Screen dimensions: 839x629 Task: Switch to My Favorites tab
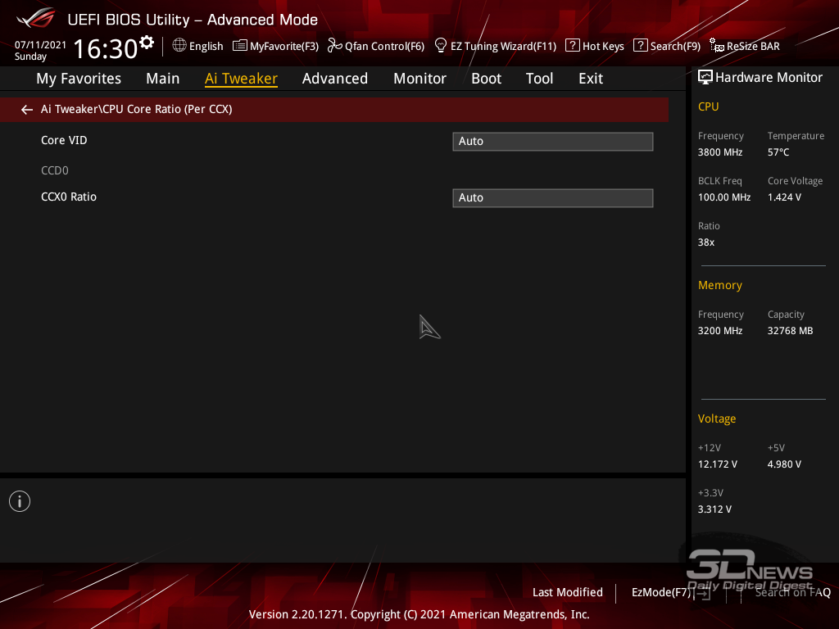(79, 79)
